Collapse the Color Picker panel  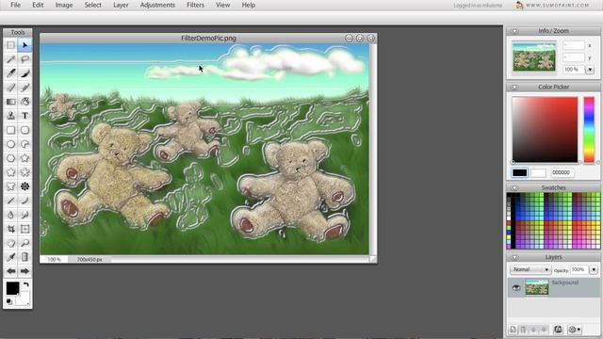tap(514, 88)
